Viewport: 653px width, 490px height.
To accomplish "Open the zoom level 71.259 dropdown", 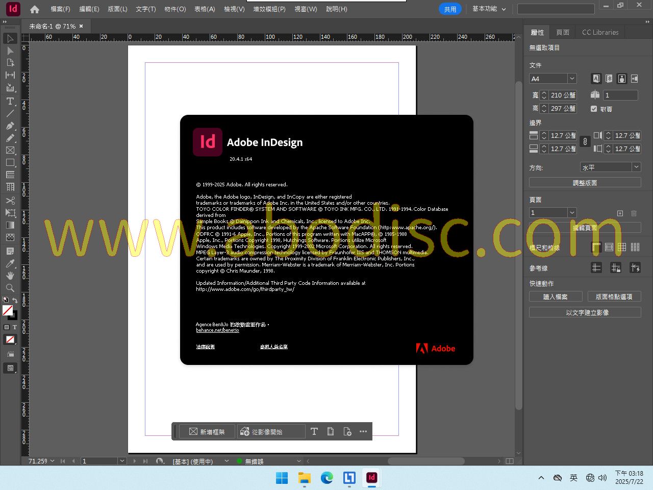I will point(52,461).
